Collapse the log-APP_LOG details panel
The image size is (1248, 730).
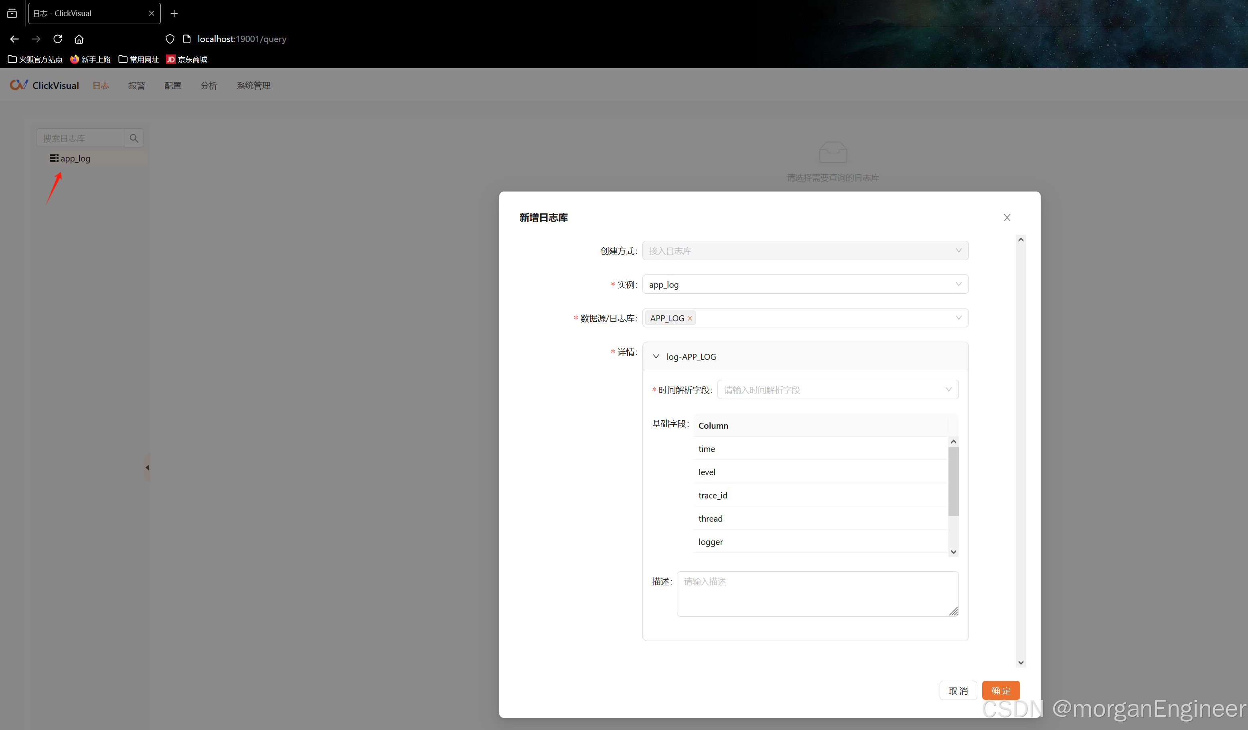(x=656, y=356)
